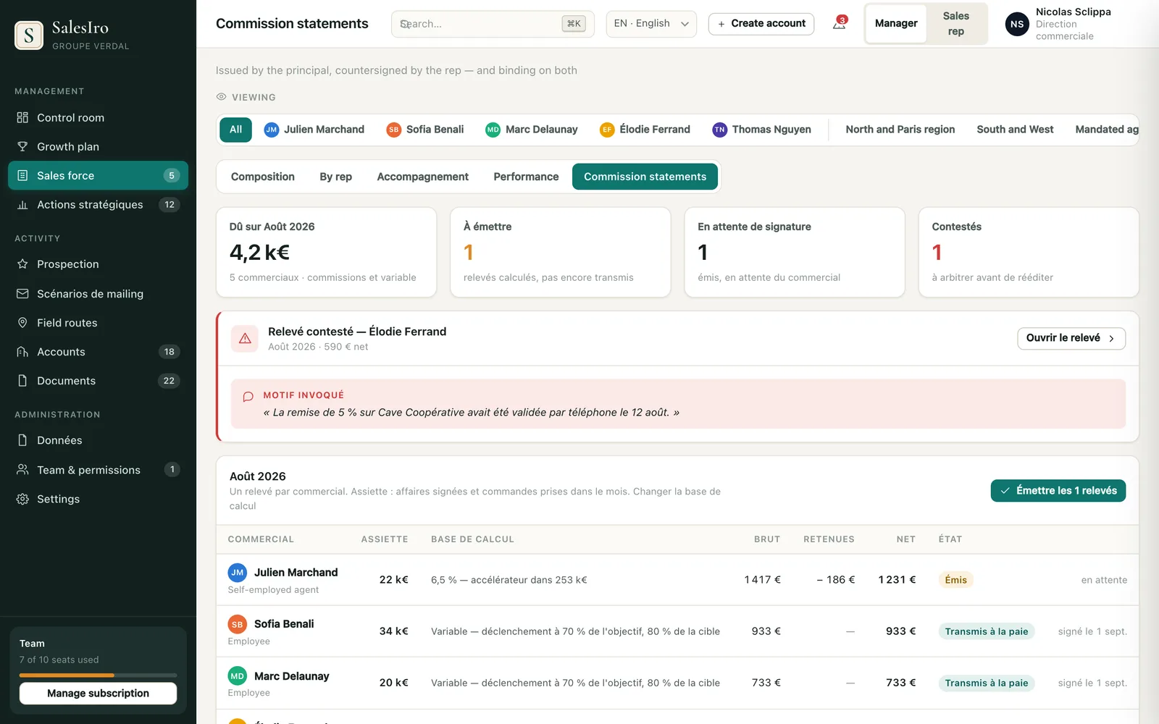Open the Composition tab

pos(263,177)
